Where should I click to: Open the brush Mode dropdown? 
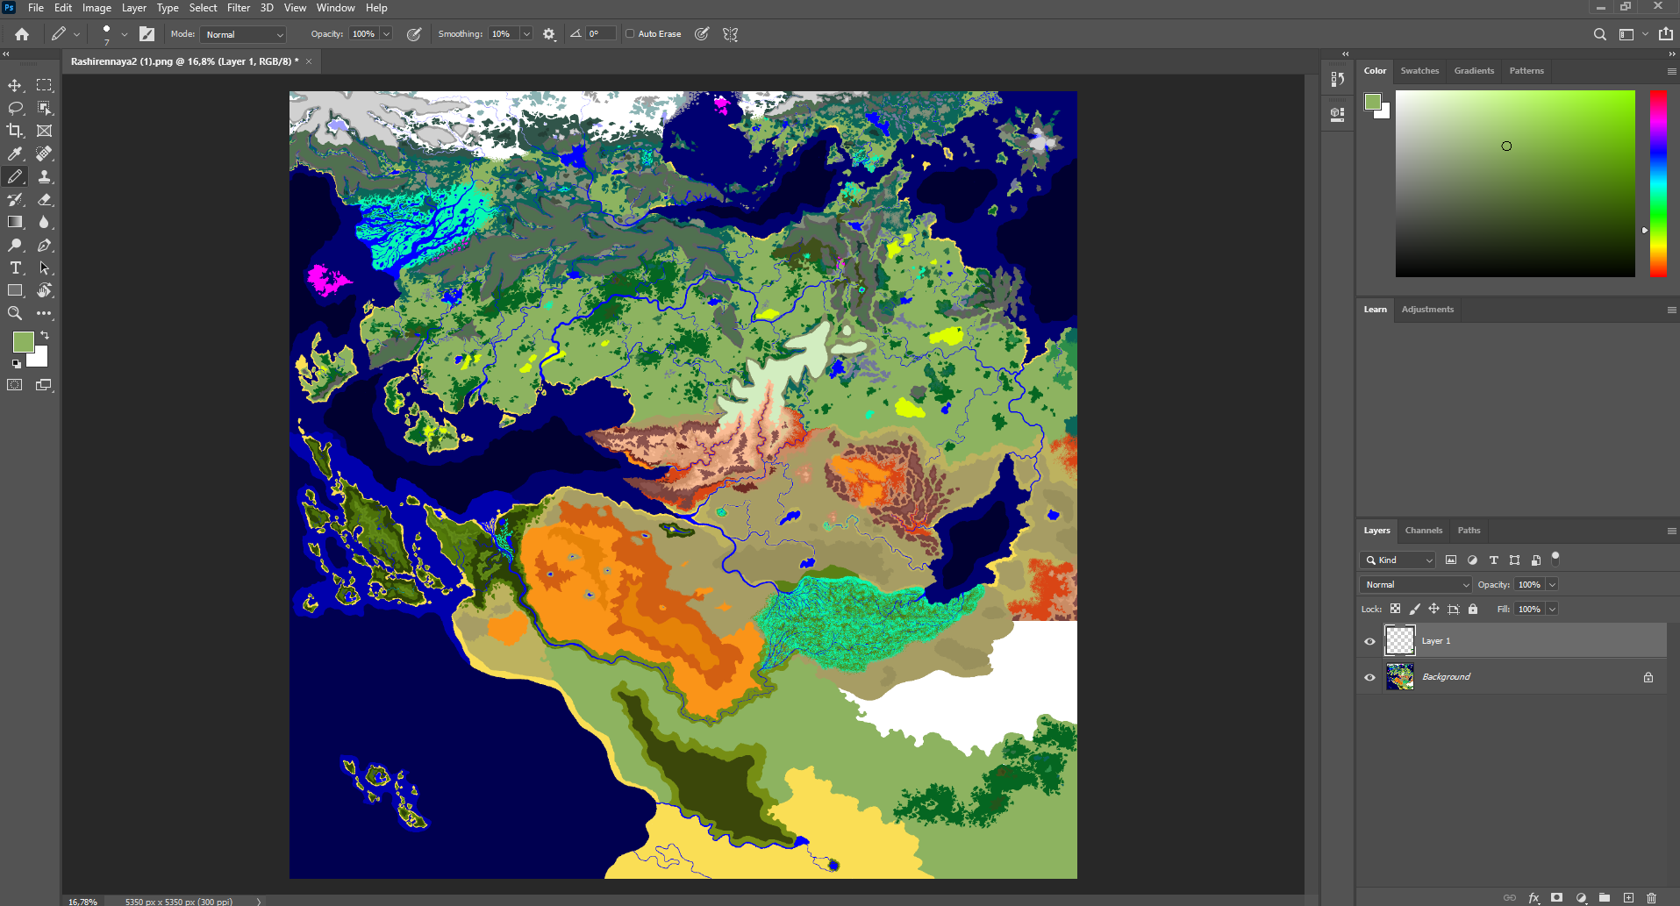[244, 34]
